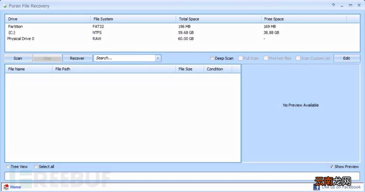The height and width of the screenshot is (192, 365).
Task: Check the Full Scan checkbox
Action: 240,58
